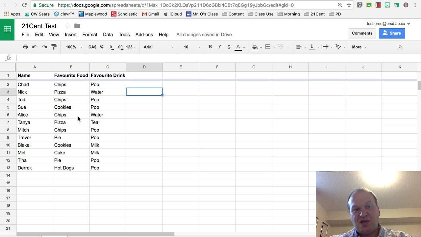Select cell with name Trevor
Screen dimensions: 421x237
(x=35, y=138)
